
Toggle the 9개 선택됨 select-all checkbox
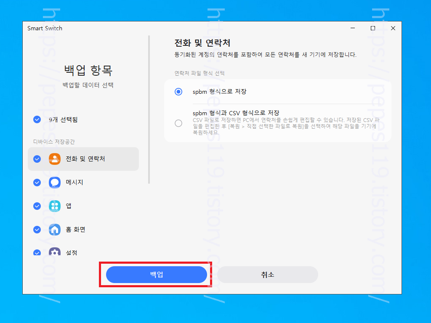tap(37, 119)
